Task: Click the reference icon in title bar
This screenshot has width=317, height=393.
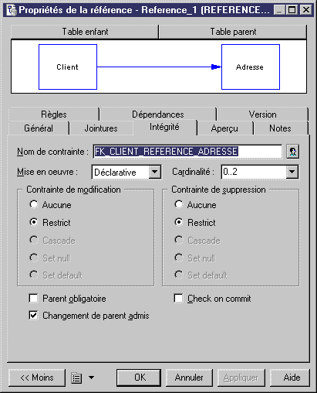Action: tap(12, 10)
